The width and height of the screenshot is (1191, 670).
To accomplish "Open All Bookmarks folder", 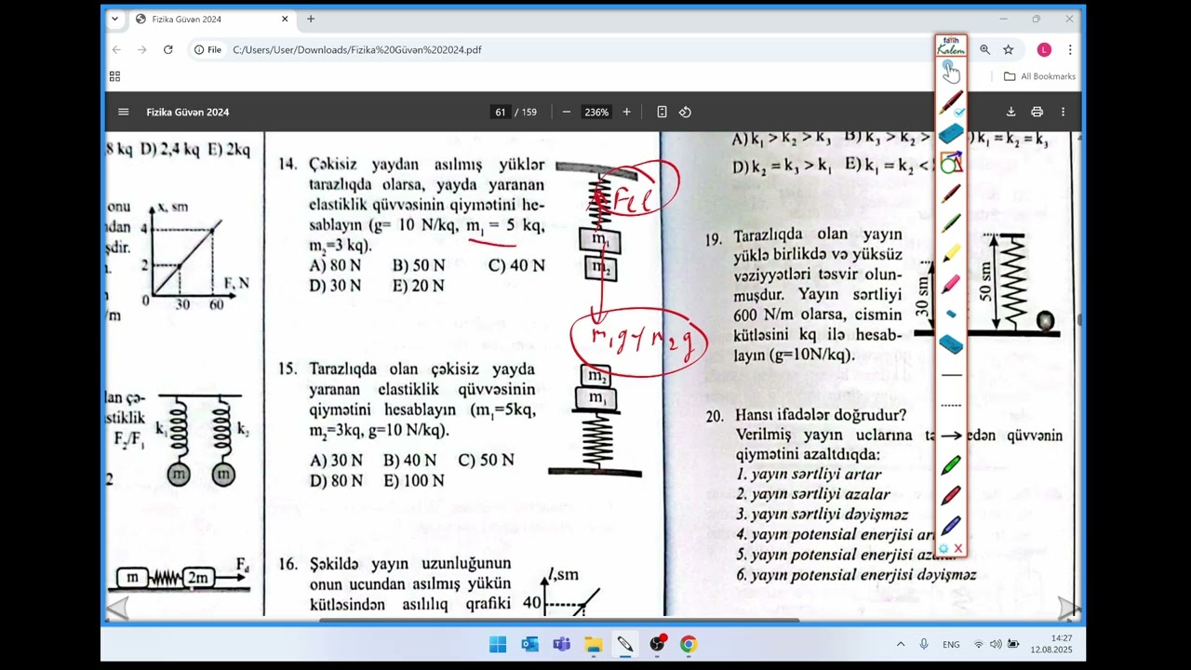I will 1039,76.
